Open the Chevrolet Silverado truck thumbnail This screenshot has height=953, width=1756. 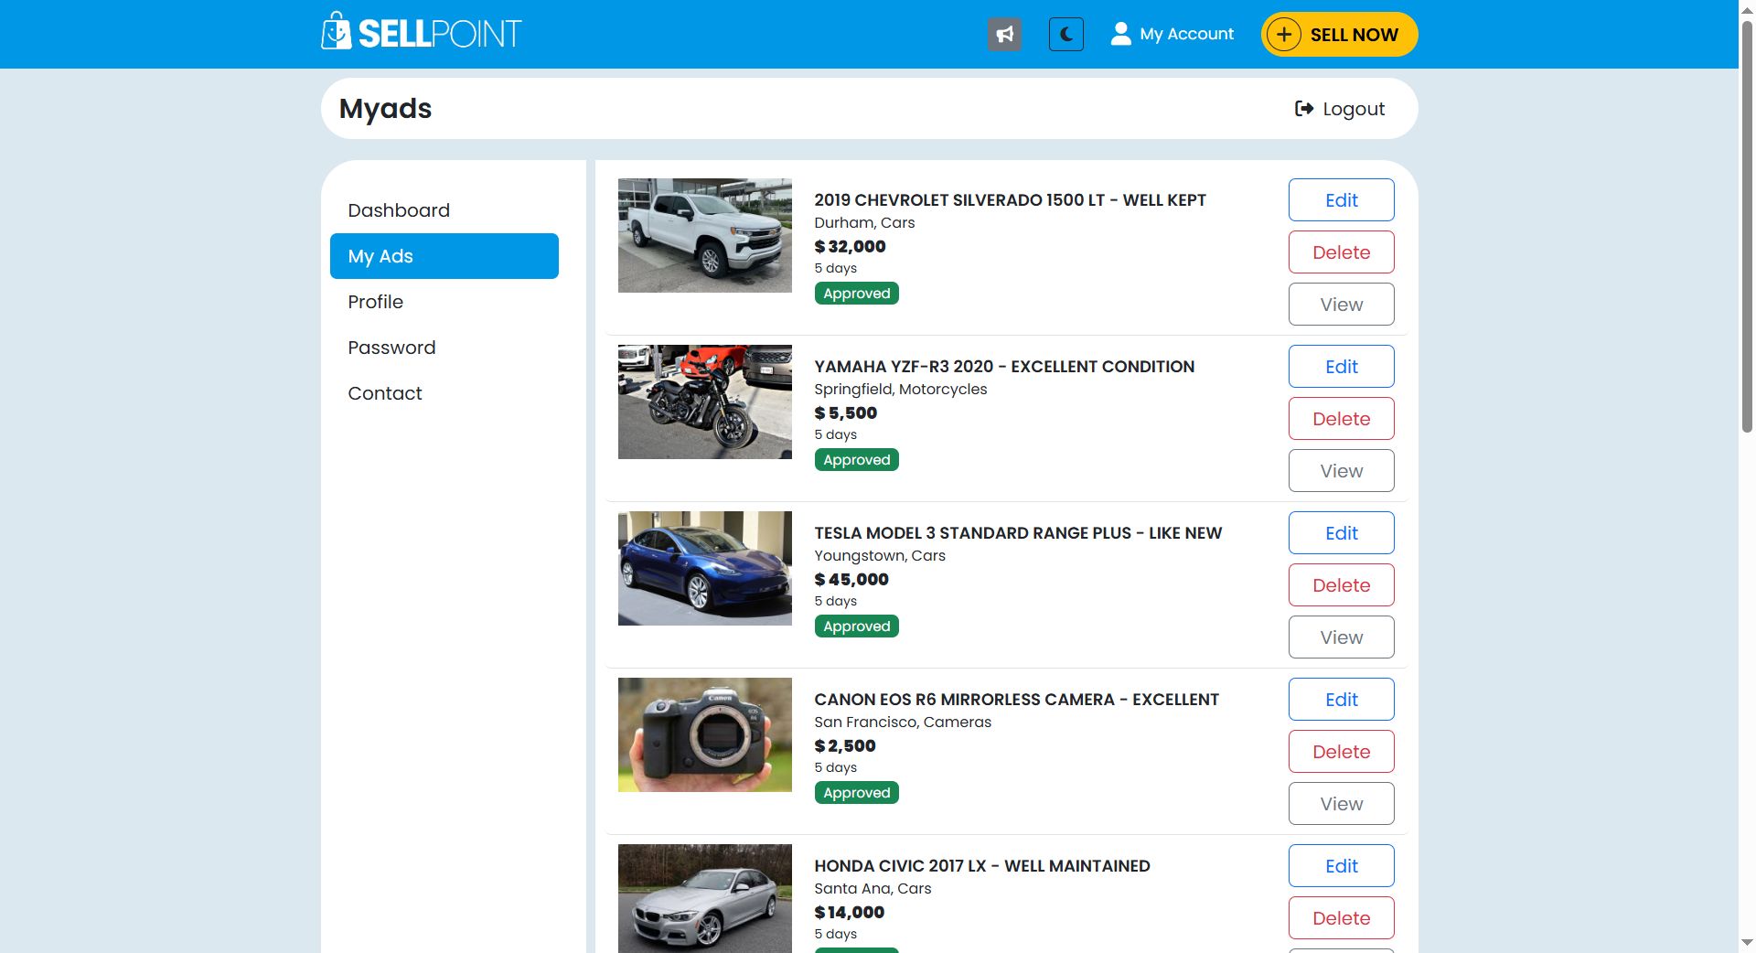(x=704, y=236)
